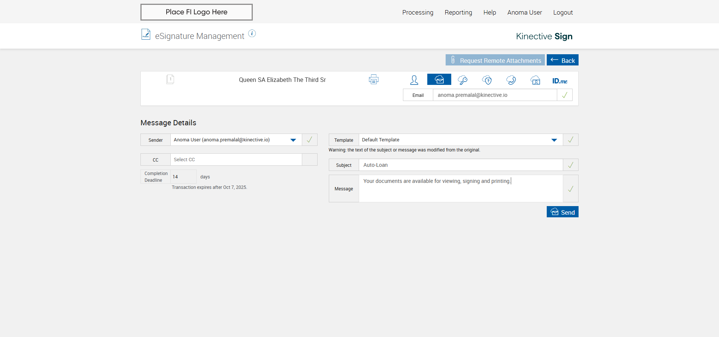The image size is (719, 337).
Task: Edit the Subject text field
Action: pos(461,165)
